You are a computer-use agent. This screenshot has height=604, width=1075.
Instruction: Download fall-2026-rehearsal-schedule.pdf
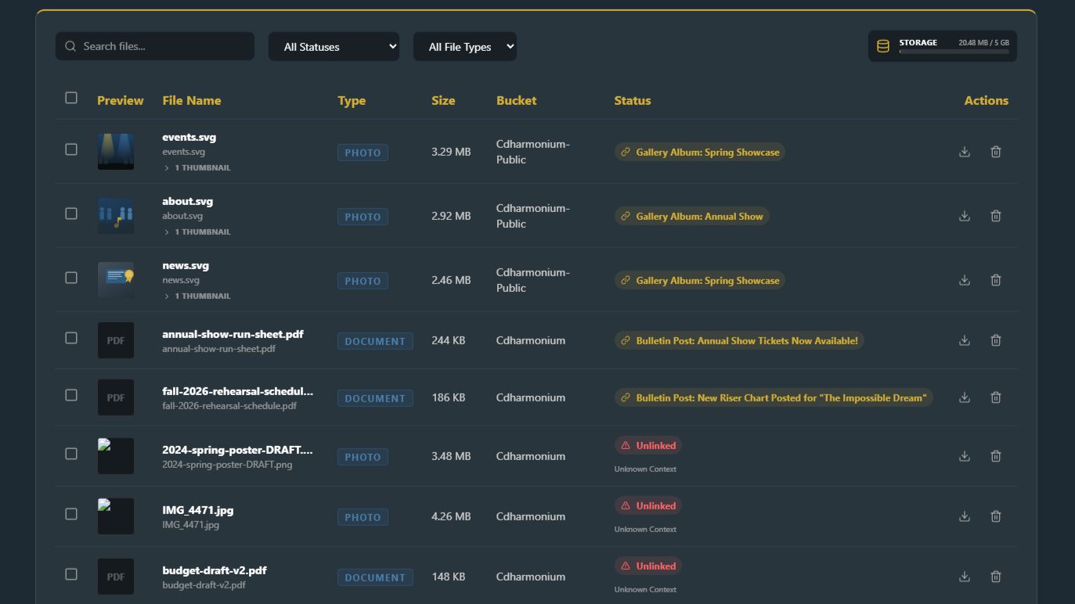965,397
